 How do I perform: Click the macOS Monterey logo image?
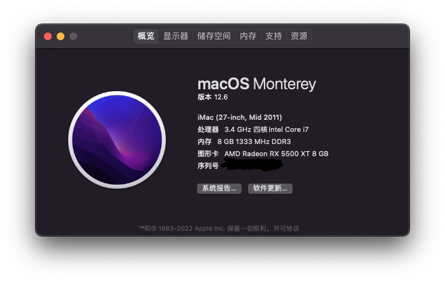[117, 140]
